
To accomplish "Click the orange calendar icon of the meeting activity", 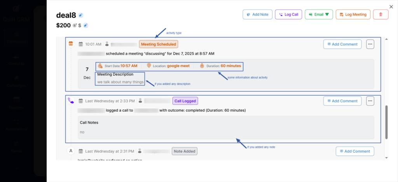I will click(71, 44).
